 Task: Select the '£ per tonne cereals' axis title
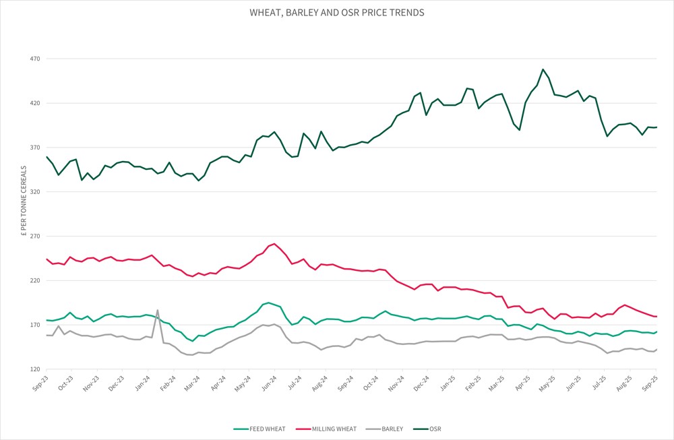pyautogui.click(x=24, y=201)
